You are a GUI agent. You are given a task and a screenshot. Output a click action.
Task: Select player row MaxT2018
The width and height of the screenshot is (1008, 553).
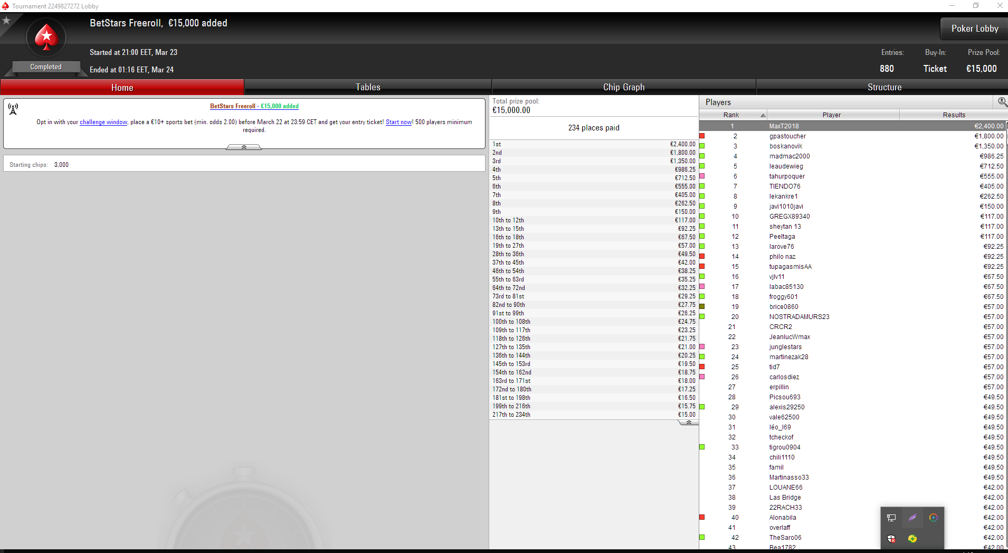pyautogui.click(x=852, y=126)
